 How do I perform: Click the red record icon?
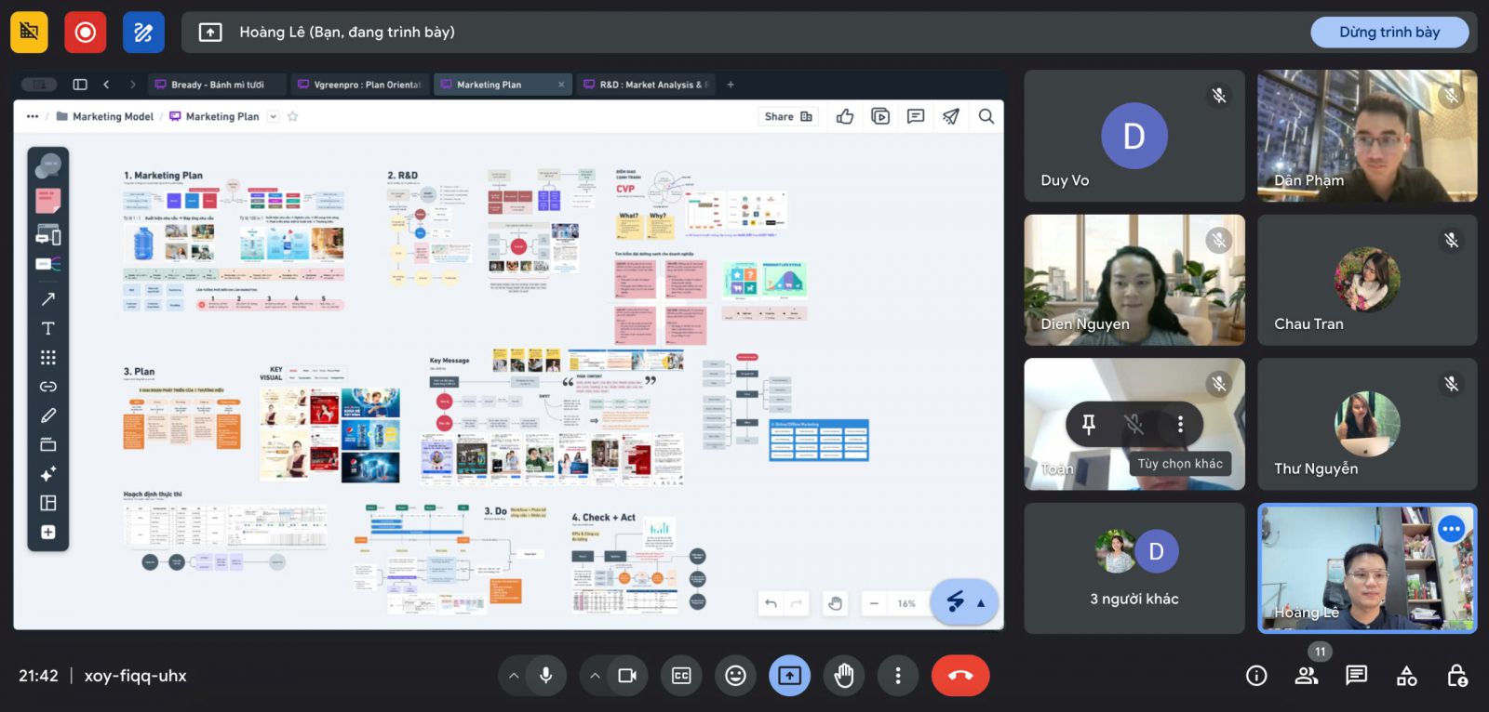point(86,33)
